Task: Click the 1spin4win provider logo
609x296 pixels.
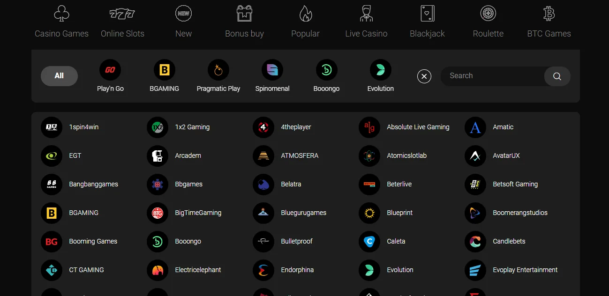Action: point(52,127)
